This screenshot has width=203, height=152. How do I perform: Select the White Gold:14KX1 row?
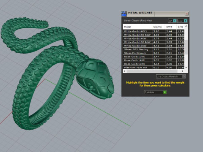[x=154, y=31]
